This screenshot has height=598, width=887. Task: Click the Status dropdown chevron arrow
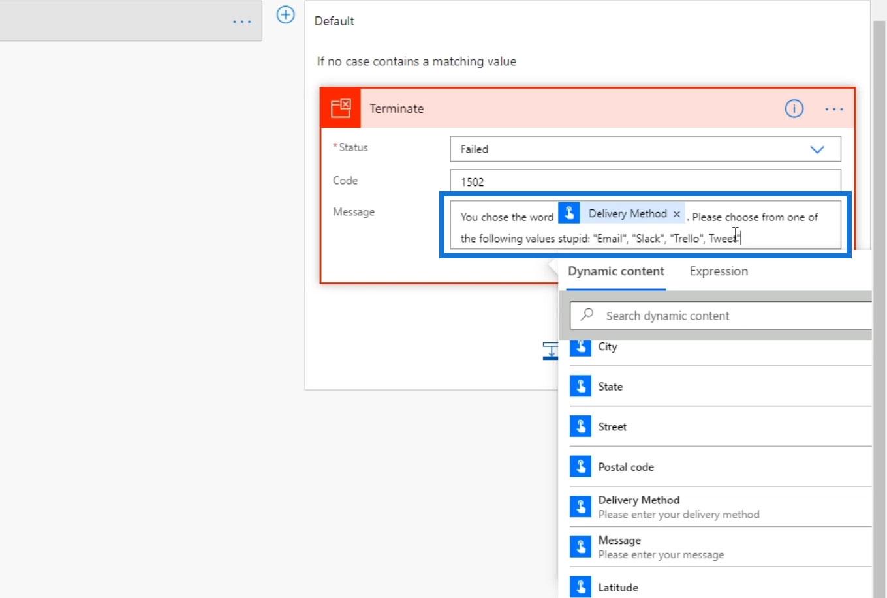click(x=817, y=149)
